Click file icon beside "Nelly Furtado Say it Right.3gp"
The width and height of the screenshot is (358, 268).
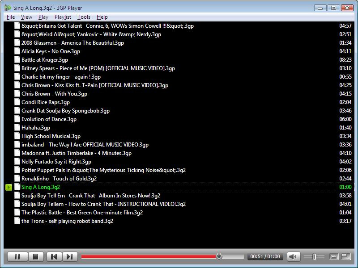[17, 162]
